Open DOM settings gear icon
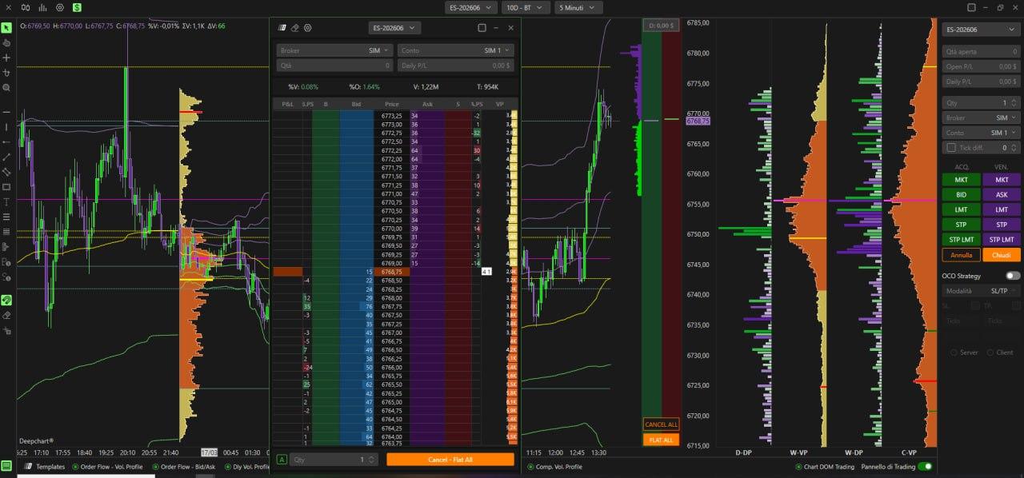The width and height of the screenshot is (1024, 478). pyautogui.click(x=307, y=27)
